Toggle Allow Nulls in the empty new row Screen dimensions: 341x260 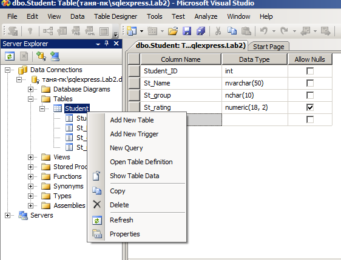click(310, 119)
